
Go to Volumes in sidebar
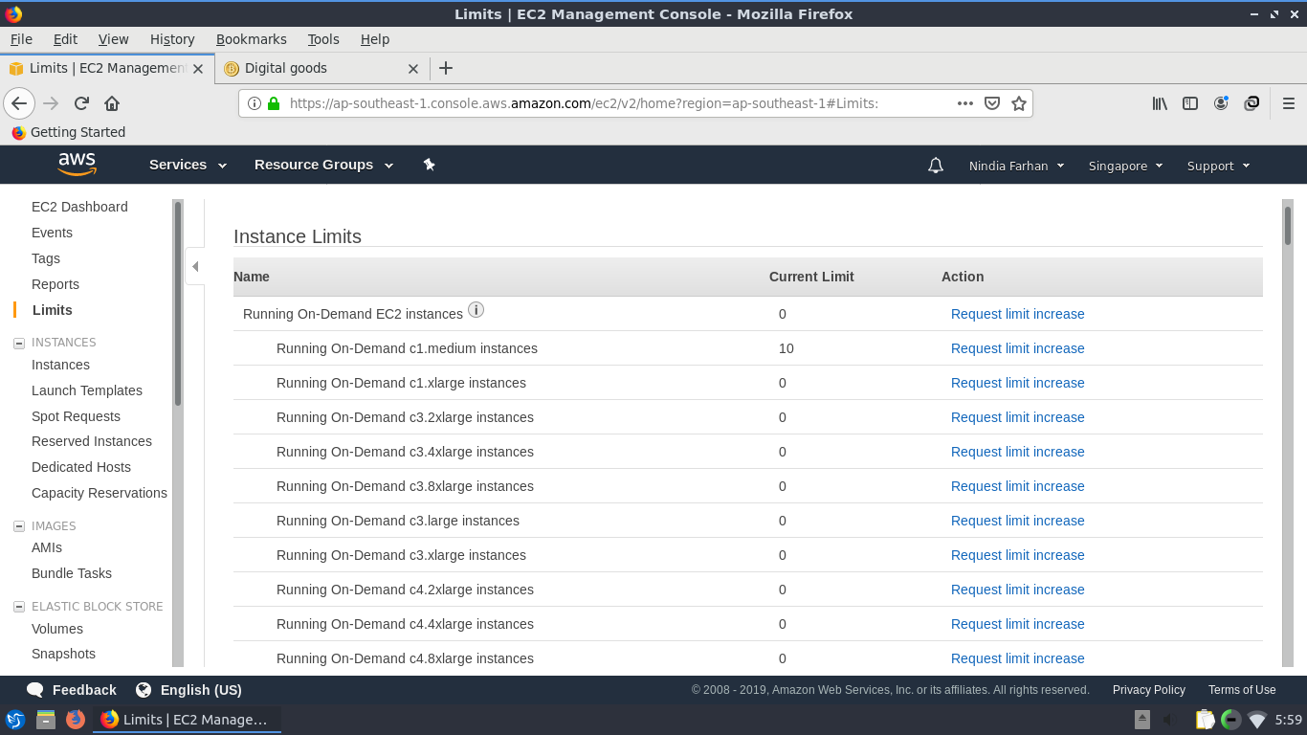(x=57, y=629)
